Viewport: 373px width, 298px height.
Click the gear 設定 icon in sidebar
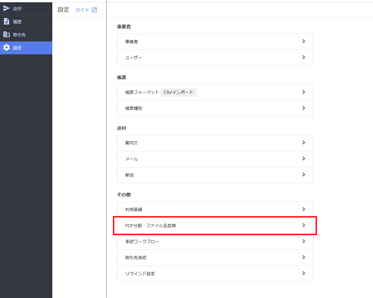coord(7,48)
